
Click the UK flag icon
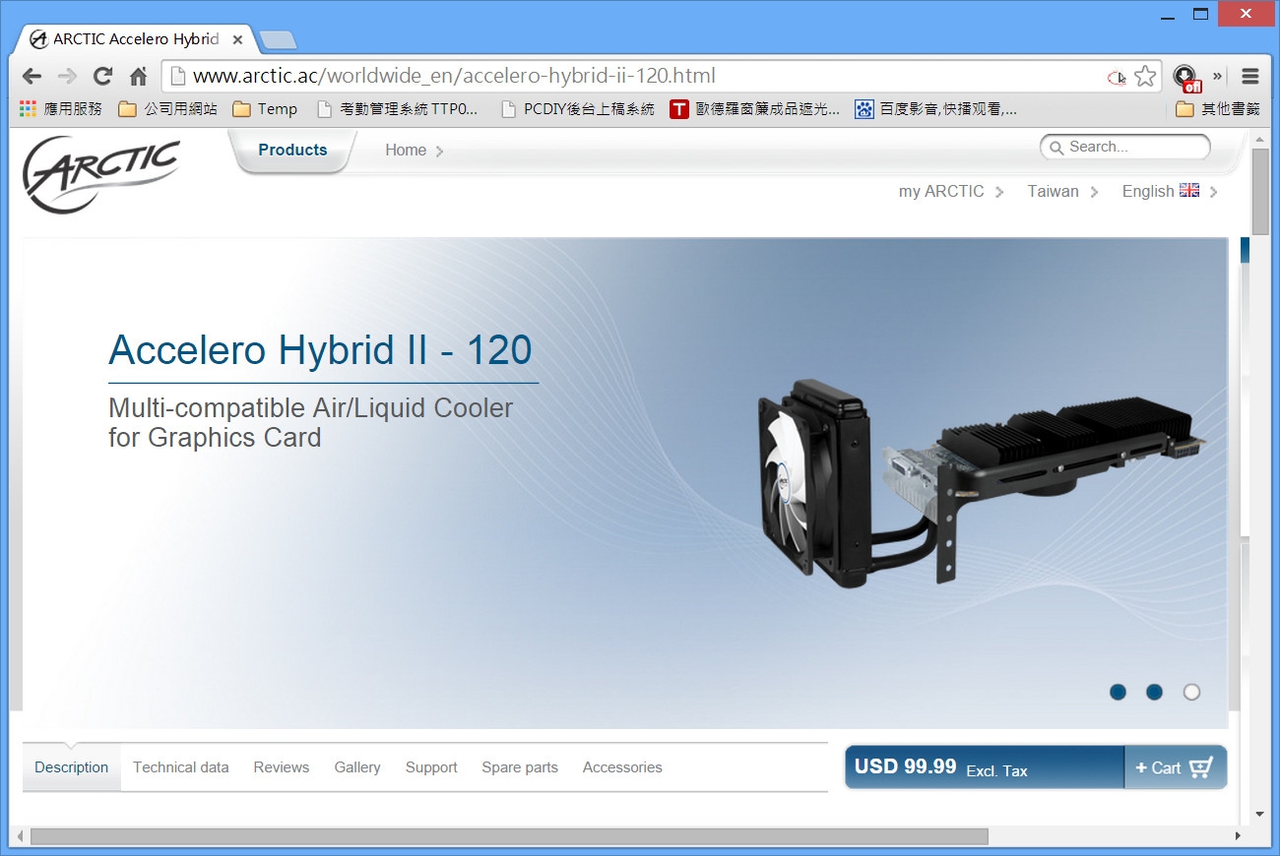[1189, 190]
